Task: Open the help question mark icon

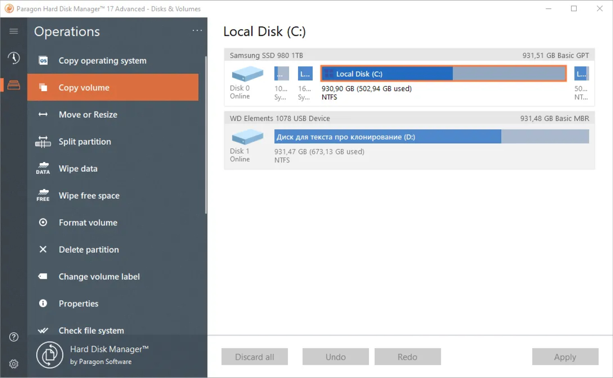Action: pos(14,337)
